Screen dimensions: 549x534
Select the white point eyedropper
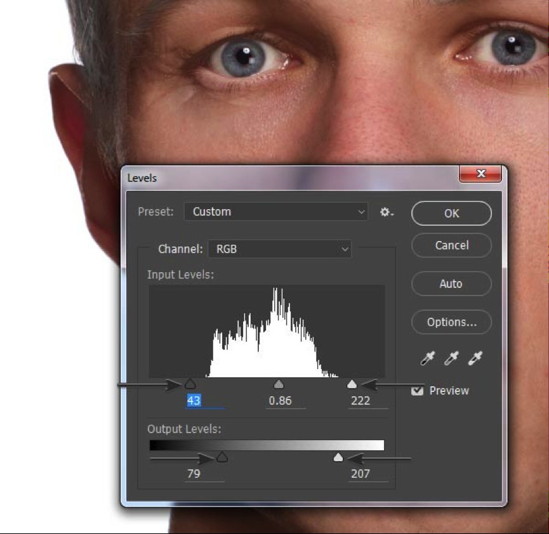475,358
